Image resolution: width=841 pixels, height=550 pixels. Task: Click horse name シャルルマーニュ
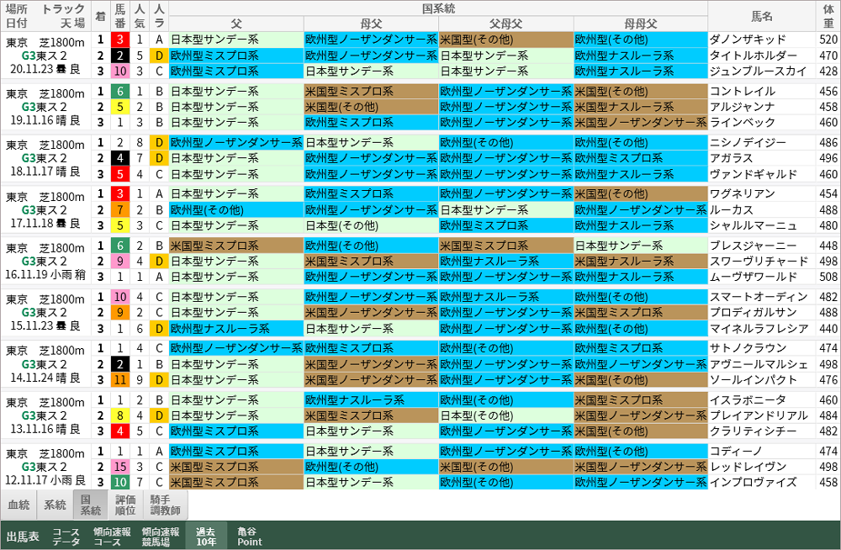pyautogui.click(x=753, y=225)
